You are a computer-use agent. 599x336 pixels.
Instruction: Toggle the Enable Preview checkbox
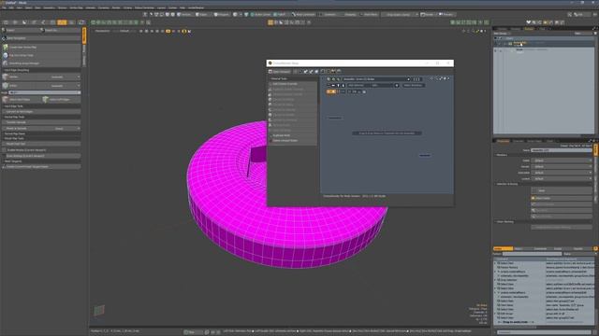click(4, 150)
